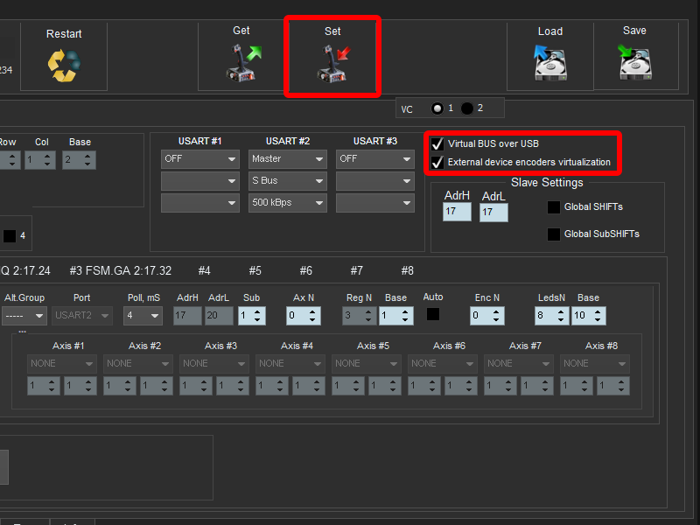
Task: Click the Load disk icon
Action: [x=549, y=63]
